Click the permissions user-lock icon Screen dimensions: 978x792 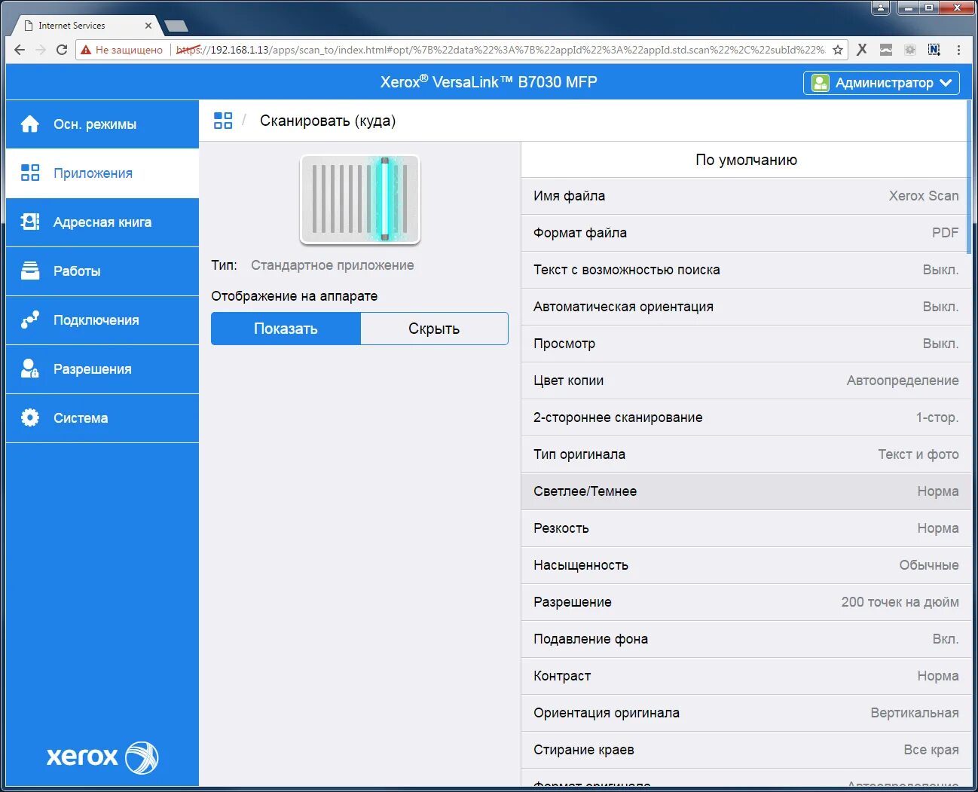click(30, 369)
